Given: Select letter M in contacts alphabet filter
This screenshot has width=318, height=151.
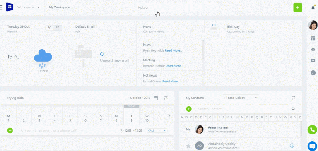Looking at the screenshot, I should (x=237, y=117).
